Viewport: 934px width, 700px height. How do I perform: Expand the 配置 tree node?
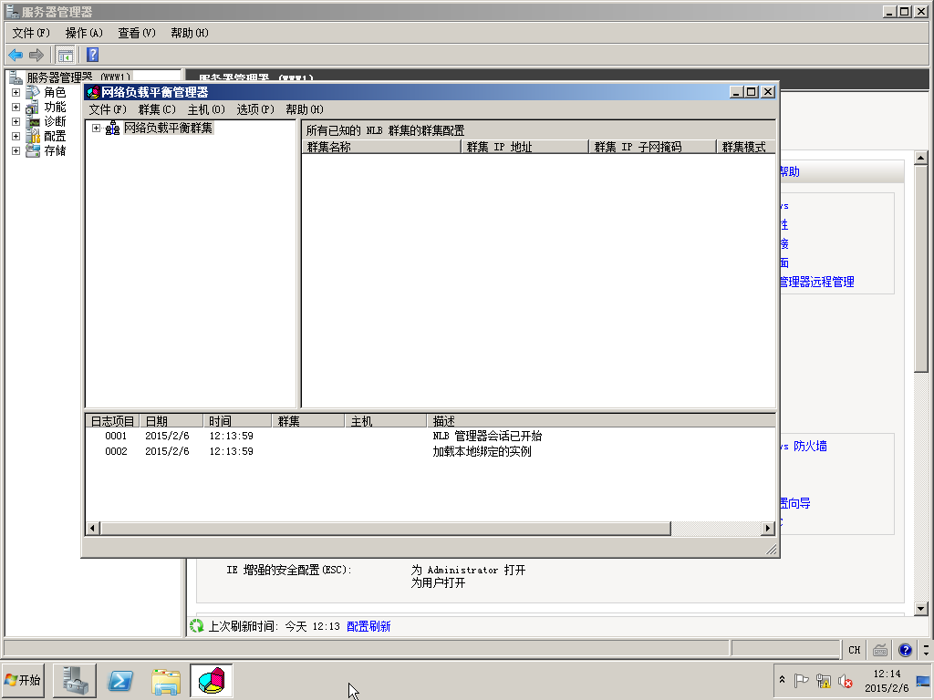point(16,137)
